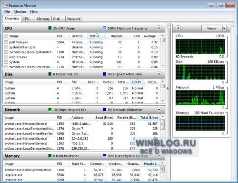The image size is (238, 183).
Task: Click the Network activity graph
Action: pos(200,98)
